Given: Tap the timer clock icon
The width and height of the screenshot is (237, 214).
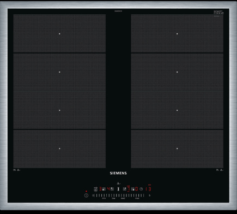Looking at the screenshot, I should (141, 189).
